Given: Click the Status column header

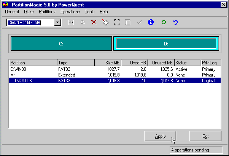Looking at the screenshot, I should tap(188, 63).
